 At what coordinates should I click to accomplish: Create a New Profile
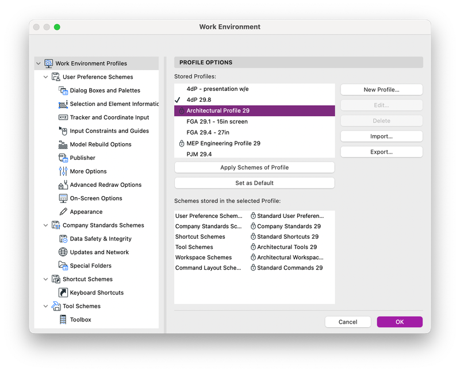[x=381, y=90]
